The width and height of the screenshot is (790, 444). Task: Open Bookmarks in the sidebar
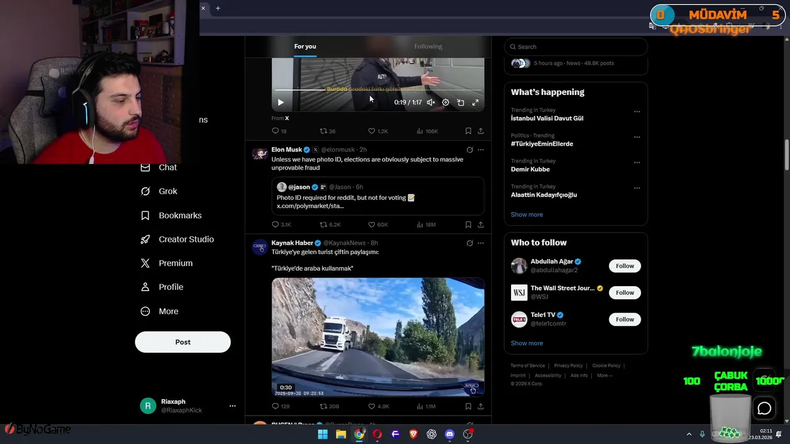[171, 215]
